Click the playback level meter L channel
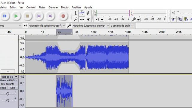 click(112, 12)
